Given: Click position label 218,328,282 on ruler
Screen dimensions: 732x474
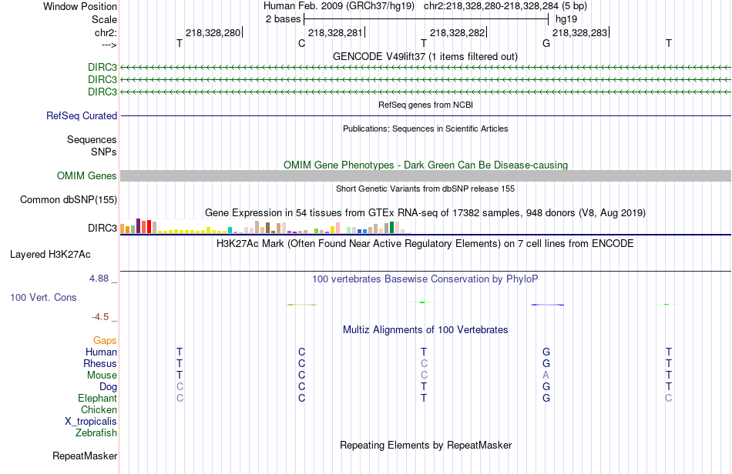Looking at the screenshot, I should 457,32.
